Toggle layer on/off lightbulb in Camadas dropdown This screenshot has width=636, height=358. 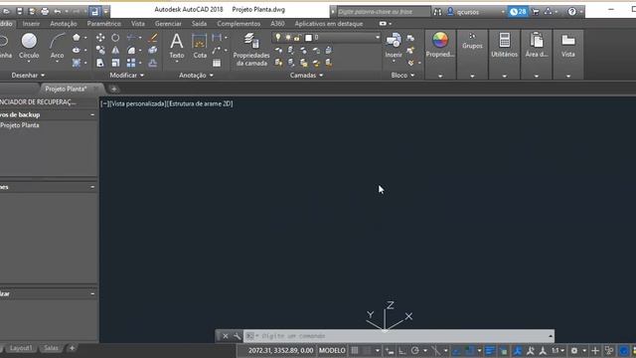point(278,38)
